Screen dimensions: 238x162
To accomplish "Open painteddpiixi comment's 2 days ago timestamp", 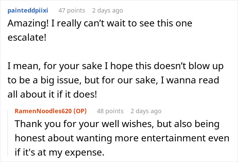I will [x=107, y=10].
